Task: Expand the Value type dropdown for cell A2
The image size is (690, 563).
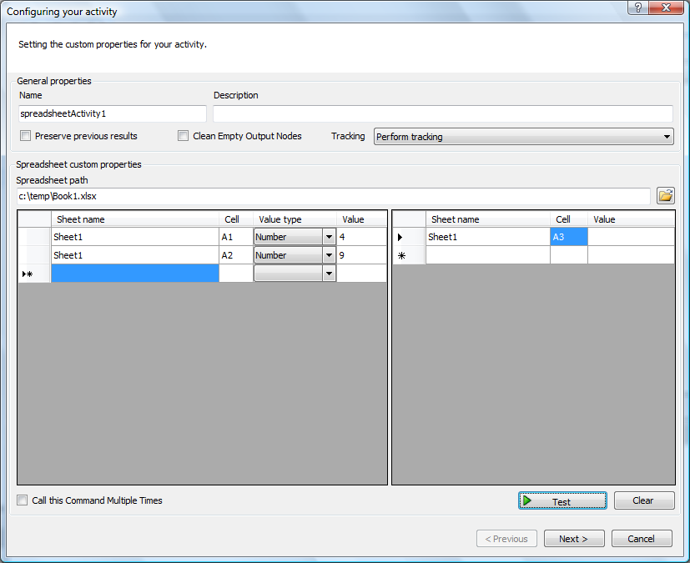Action: (x=329, y=255)
